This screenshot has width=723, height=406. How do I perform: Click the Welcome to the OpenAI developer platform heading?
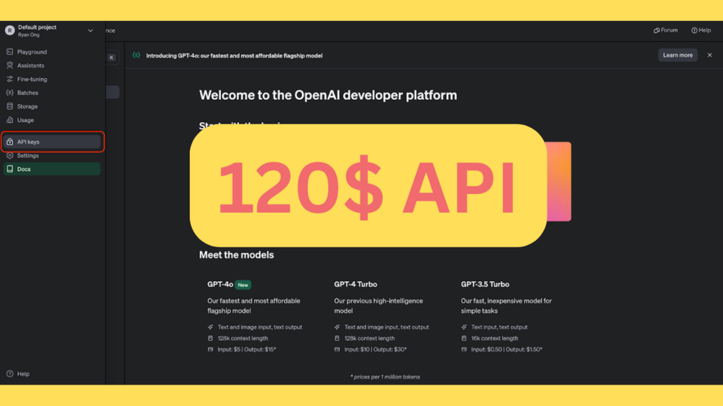coord(328,96)
